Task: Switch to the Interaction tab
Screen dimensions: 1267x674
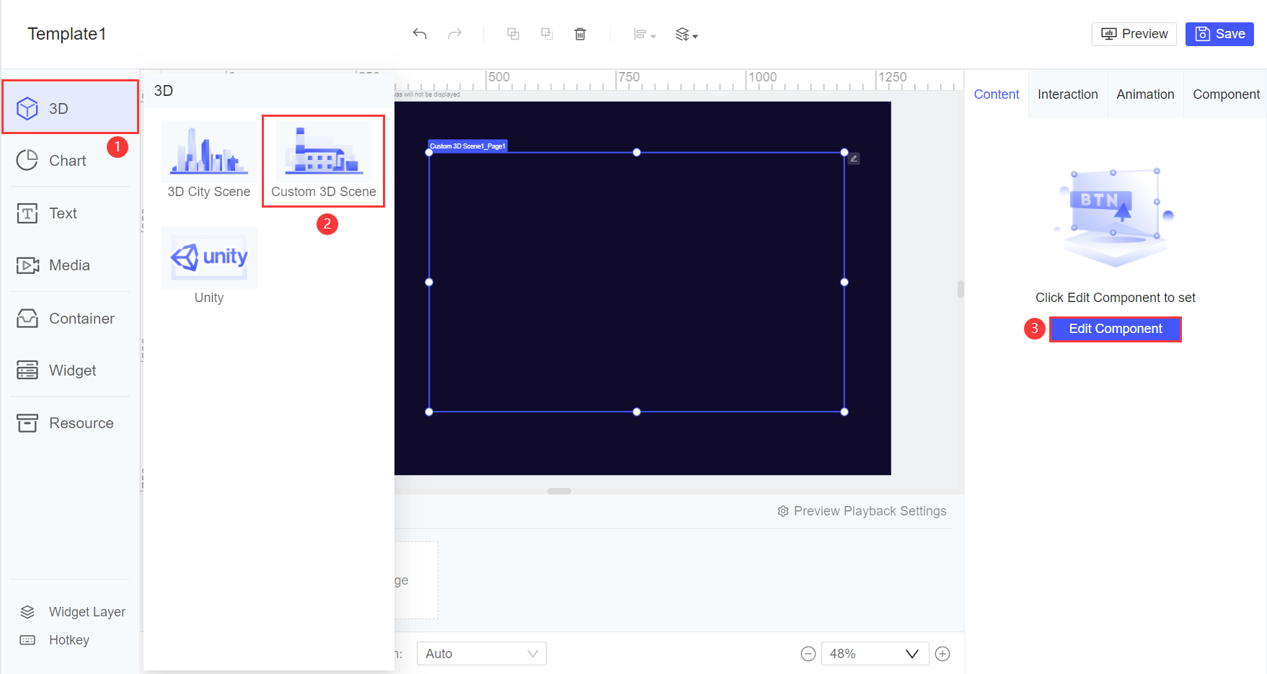Action: [1067, 94]
